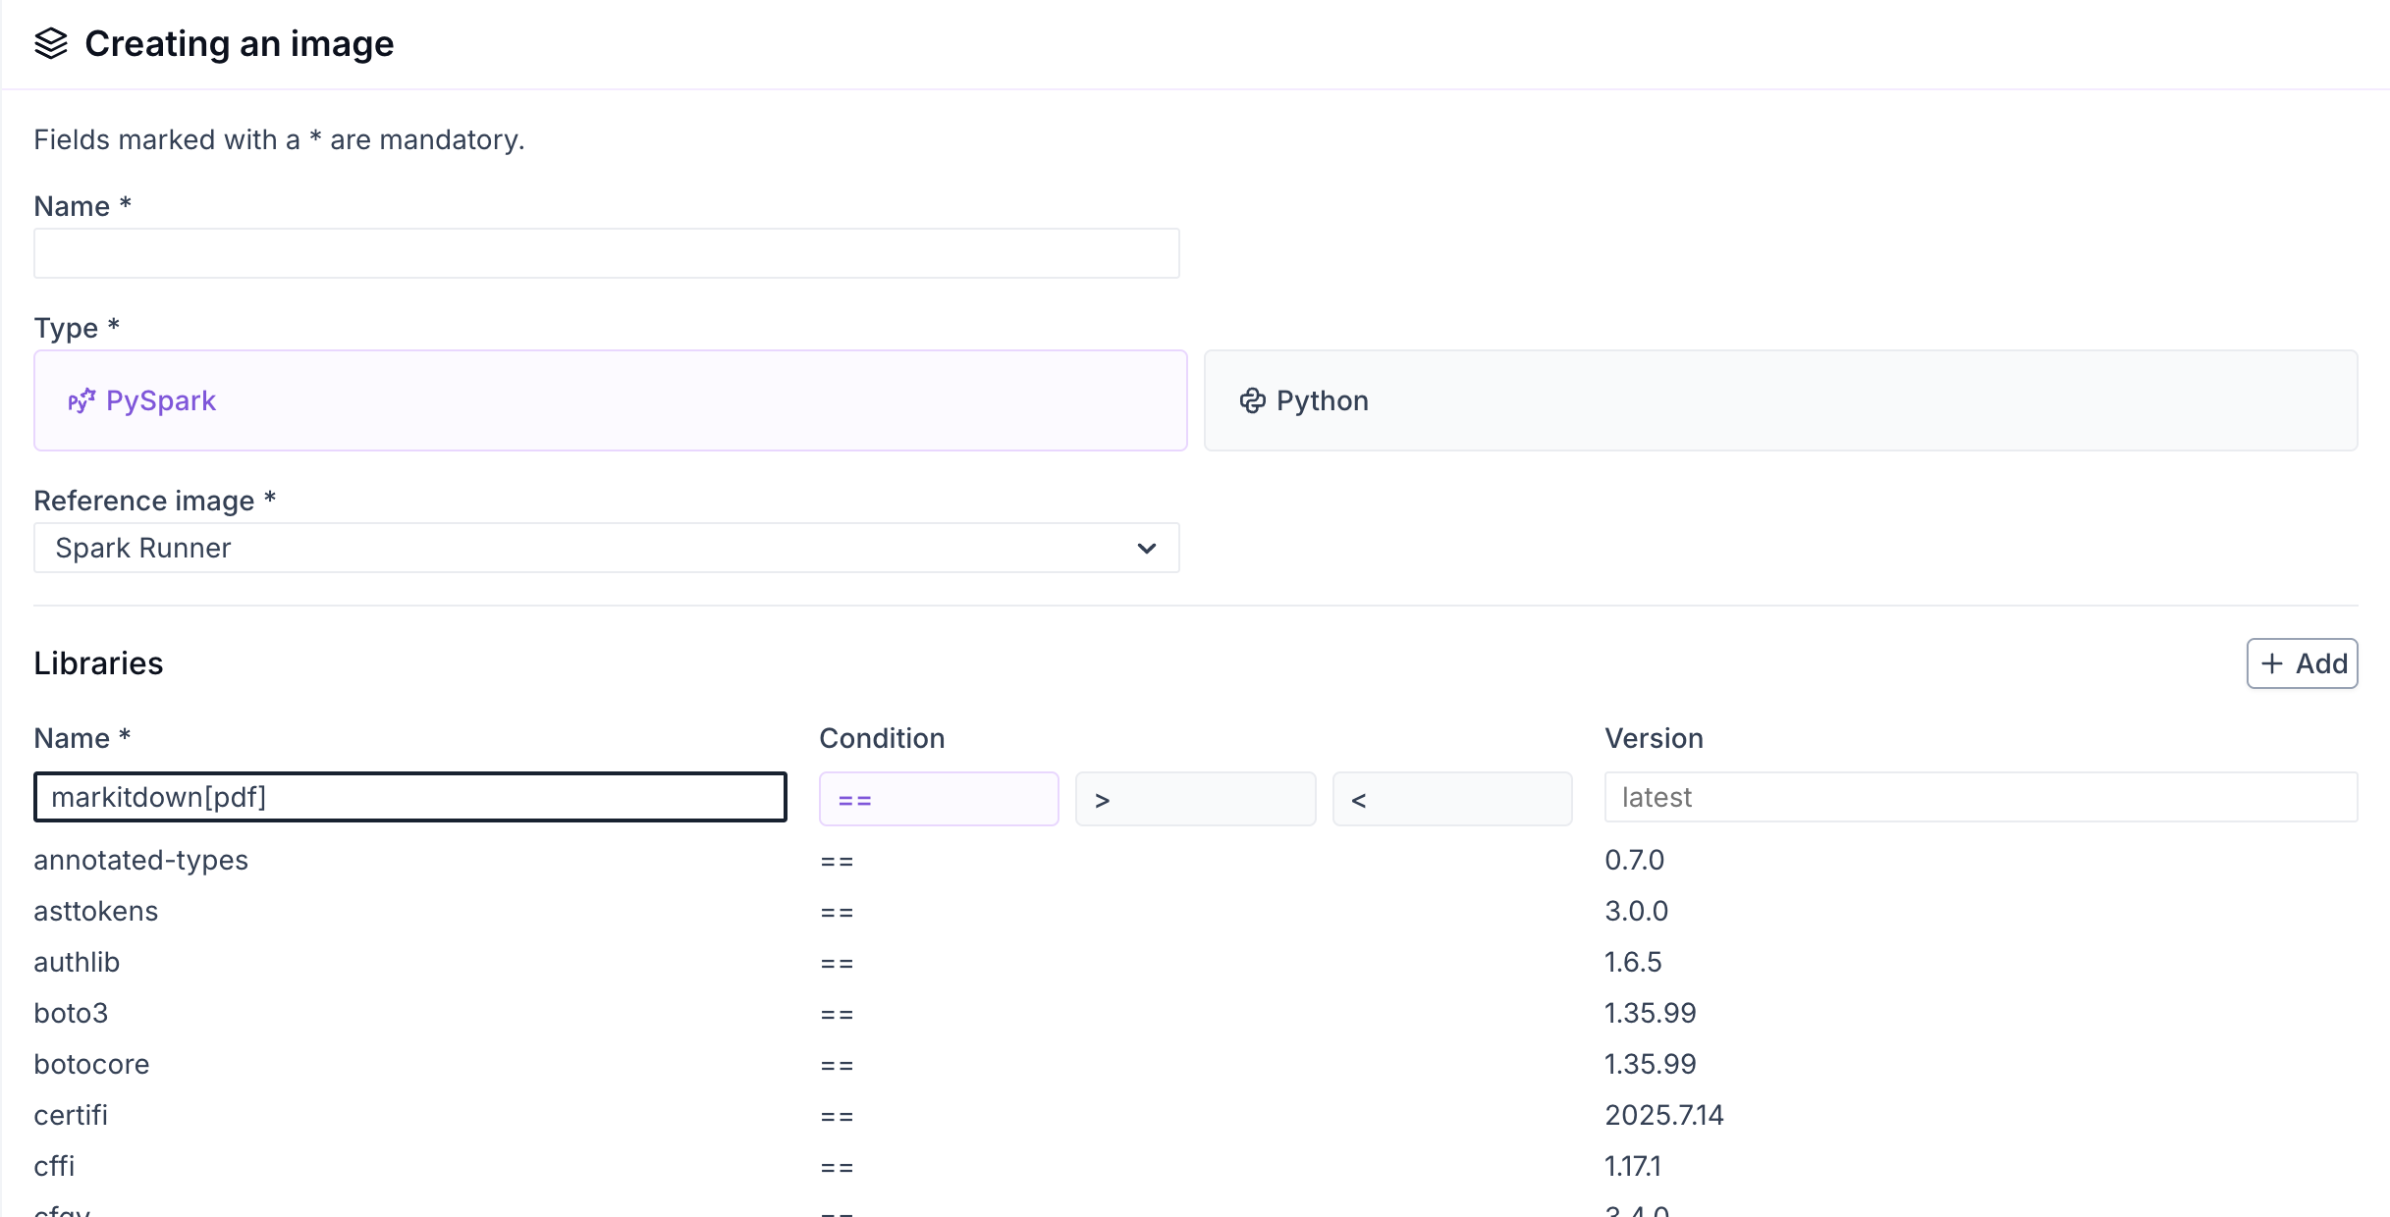Click version 1.6.5 of authlib
Screen dimensions: 2390x1217
click(1633, 962)
